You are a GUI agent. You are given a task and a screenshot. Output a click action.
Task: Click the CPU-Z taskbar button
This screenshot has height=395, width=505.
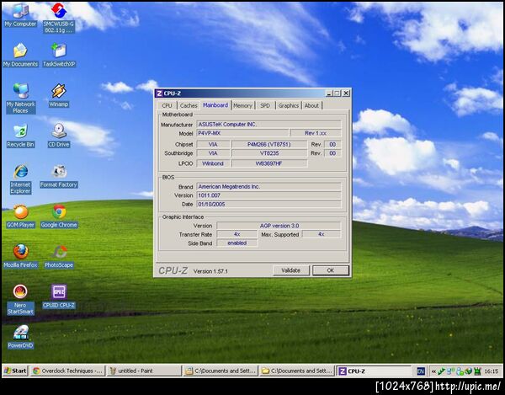374,371
